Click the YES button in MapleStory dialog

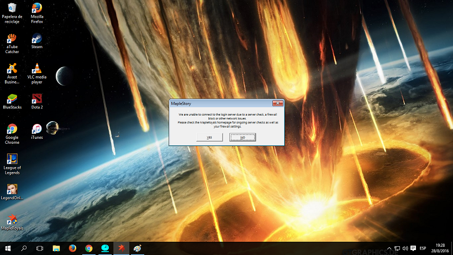[209, 137]
